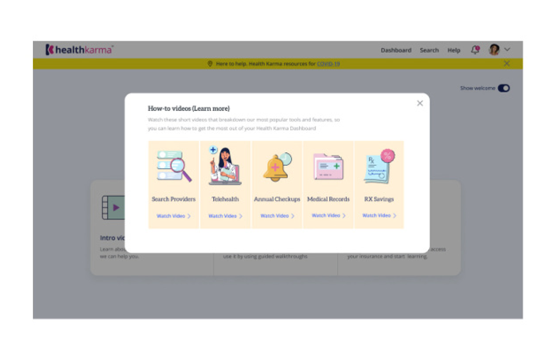The height and width of the screenshot is (361, 550).
Task: Watch Video for Annual Checkups
Action: pyautogui.click(x=277, y=216)
